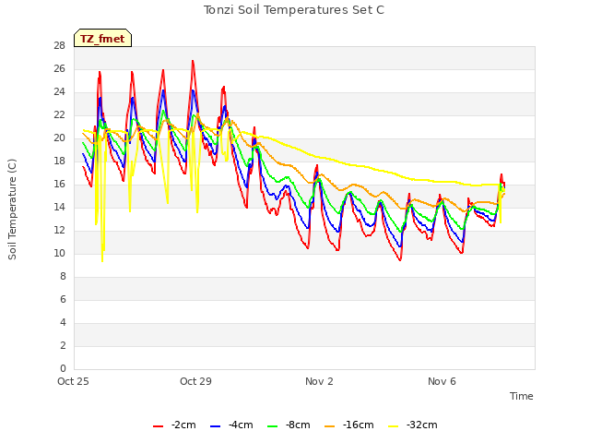Click the Time axis label
The width and height of the screenshot is (590, 443).
point(522,396)
